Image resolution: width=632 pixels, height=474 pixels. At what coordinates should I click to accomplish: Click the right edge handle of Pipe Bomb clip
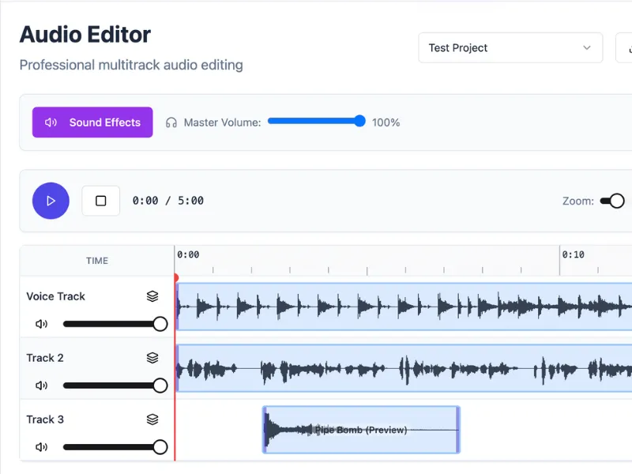(458, 430)
